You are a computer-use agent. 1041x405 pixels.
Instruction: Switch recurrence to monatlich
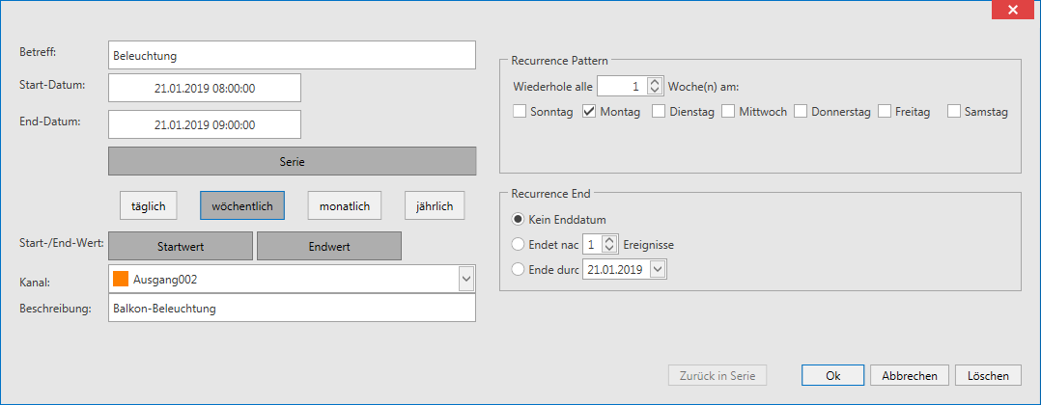point(344,206)
